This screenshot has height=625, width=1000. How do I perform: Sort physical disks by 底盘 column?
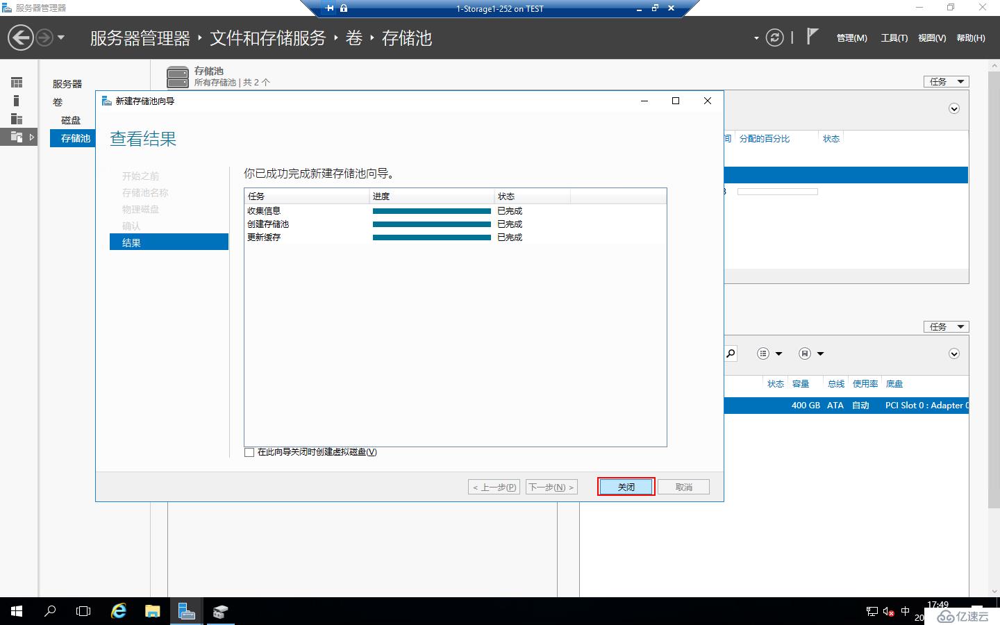click(894, 384)
